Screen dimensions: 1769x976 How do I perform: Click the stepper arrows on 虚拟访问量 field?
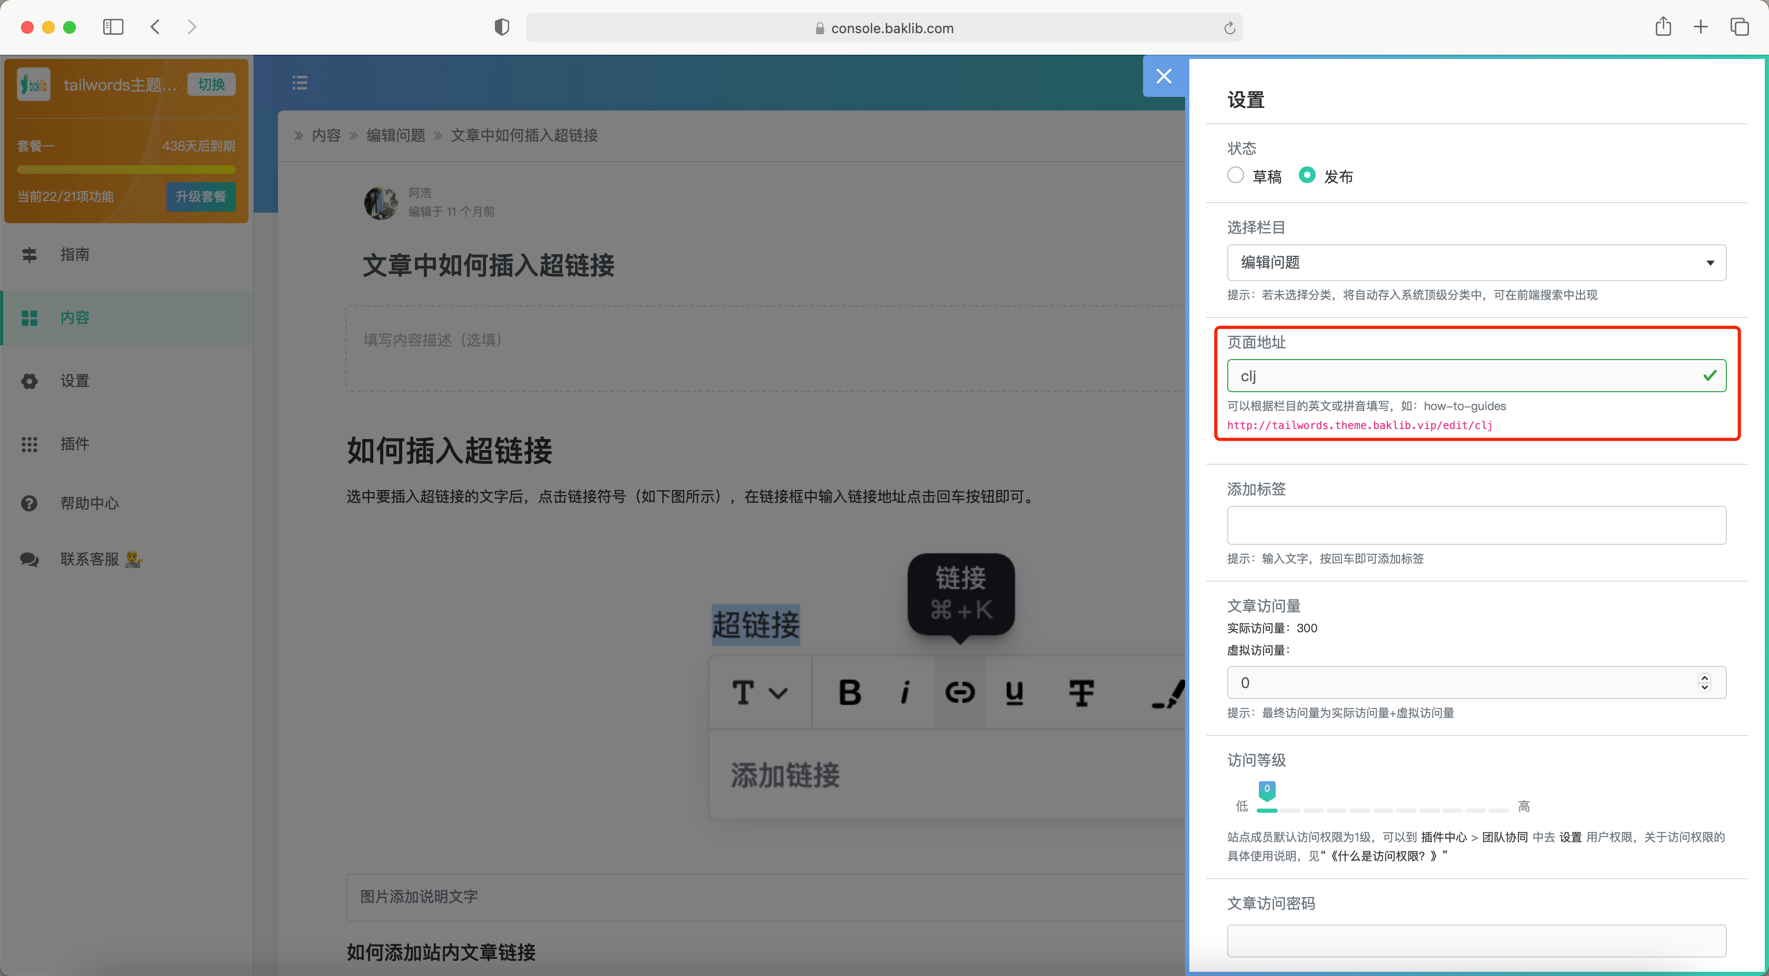[x=1704, y=683]
